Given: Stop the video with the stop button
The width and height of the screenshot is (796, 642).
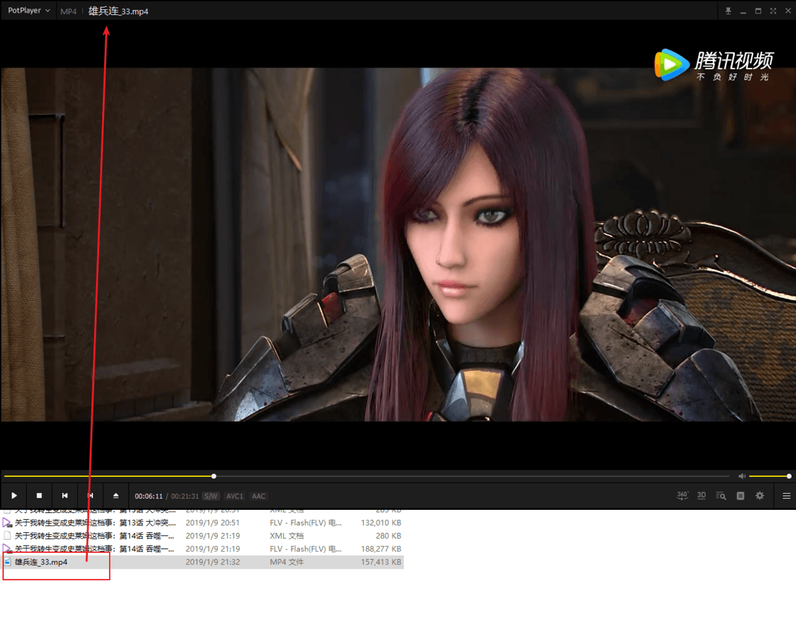Looking at the screenshot, I should [39, 496].
